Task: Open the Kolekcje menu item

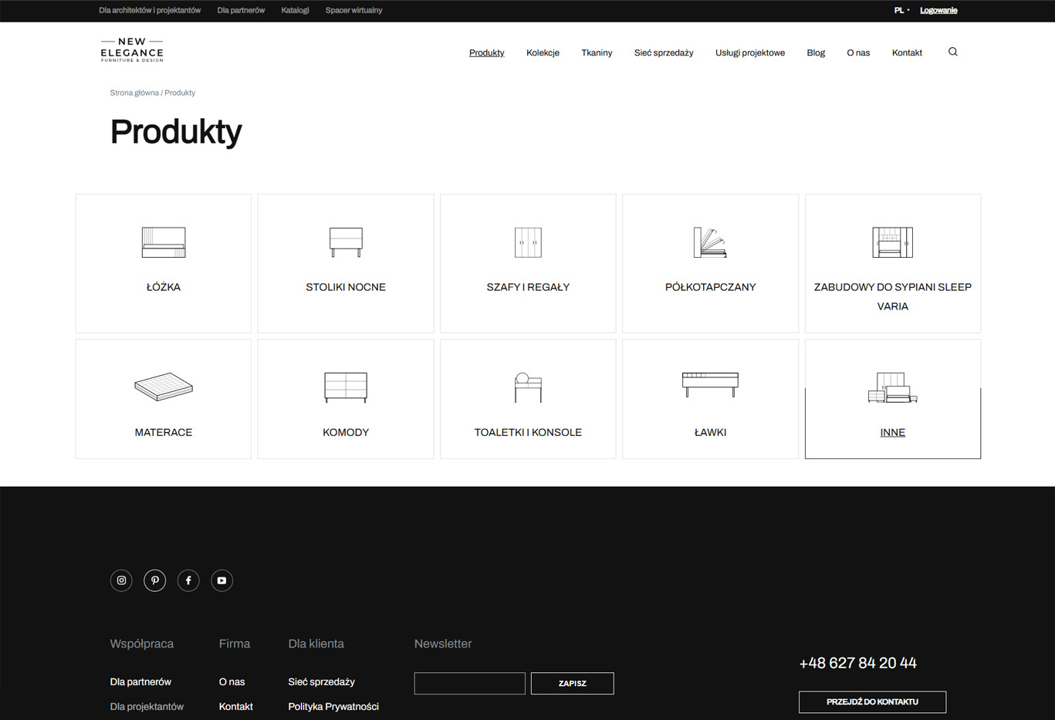Action: pos(543,52)
